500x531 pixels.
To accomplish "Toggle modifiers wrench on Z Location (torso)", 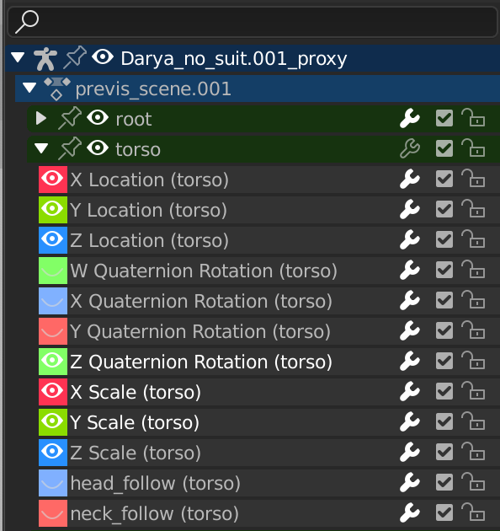I will point(410,239).
